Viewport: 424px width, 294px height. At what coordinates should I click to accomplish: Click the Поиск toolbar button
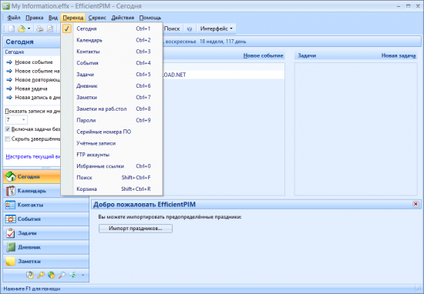(x=172, y=28)
